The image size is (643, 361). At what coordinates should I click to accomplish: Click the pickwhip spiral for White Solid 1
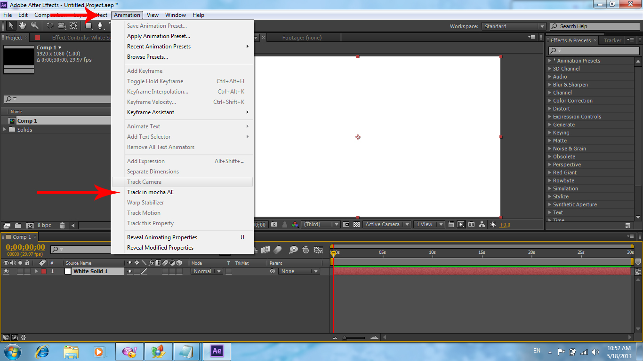coord(272,271)
